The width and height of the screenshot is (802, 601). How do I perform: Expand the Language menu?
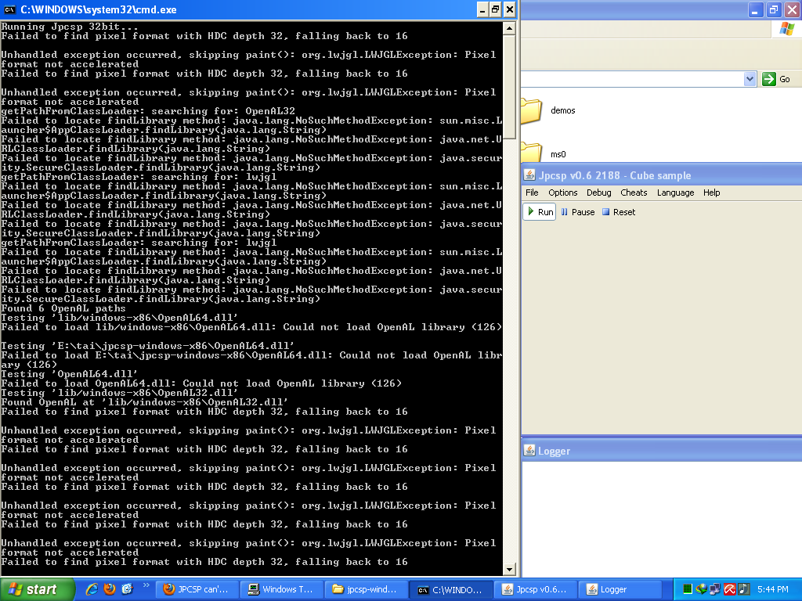(675, 193)
